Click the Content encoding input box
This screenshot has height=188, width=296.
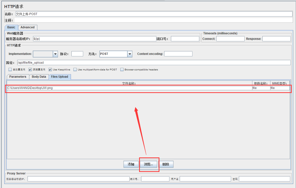click(178, 54)
